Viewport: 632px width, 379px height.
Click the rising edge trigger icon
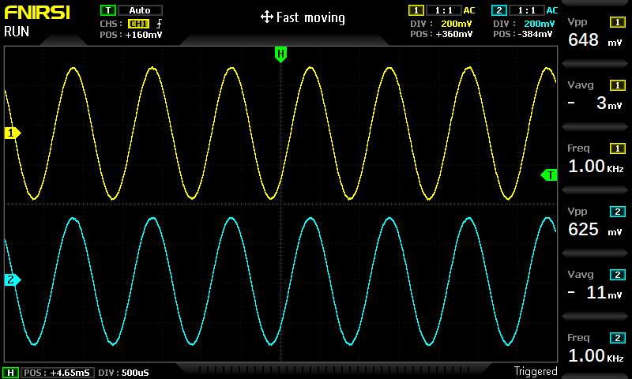pyautogui.click(x=160, y=24)
